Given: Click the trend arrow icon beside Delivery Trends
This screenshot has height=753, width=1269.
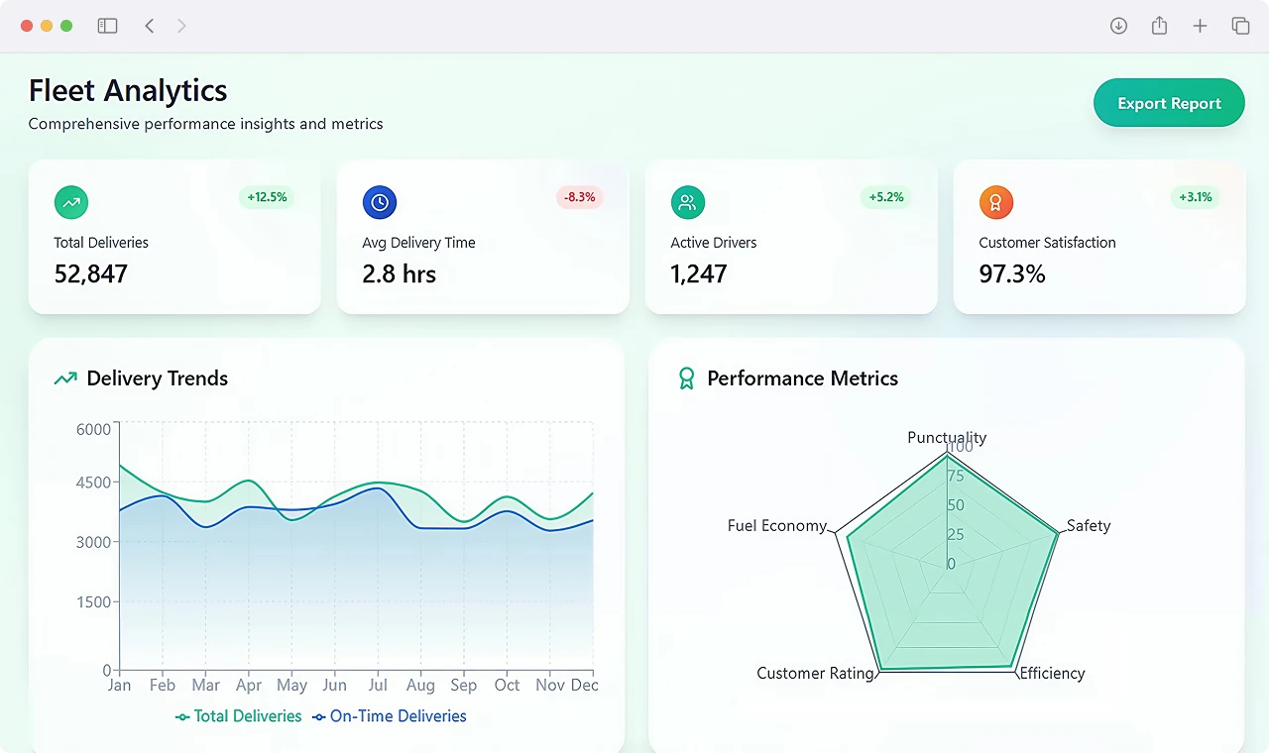Looking at the screenshot, I should click(x=65, y=378).
